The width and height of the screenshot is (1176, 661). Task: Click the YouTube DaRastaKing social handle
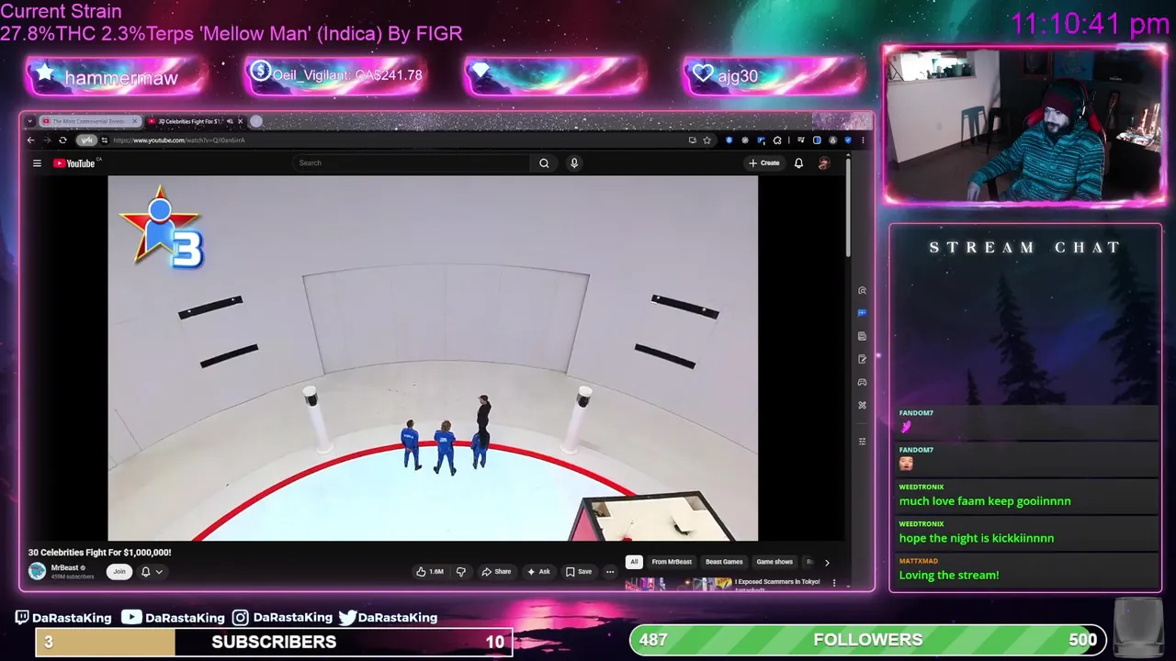click(174, 618)
